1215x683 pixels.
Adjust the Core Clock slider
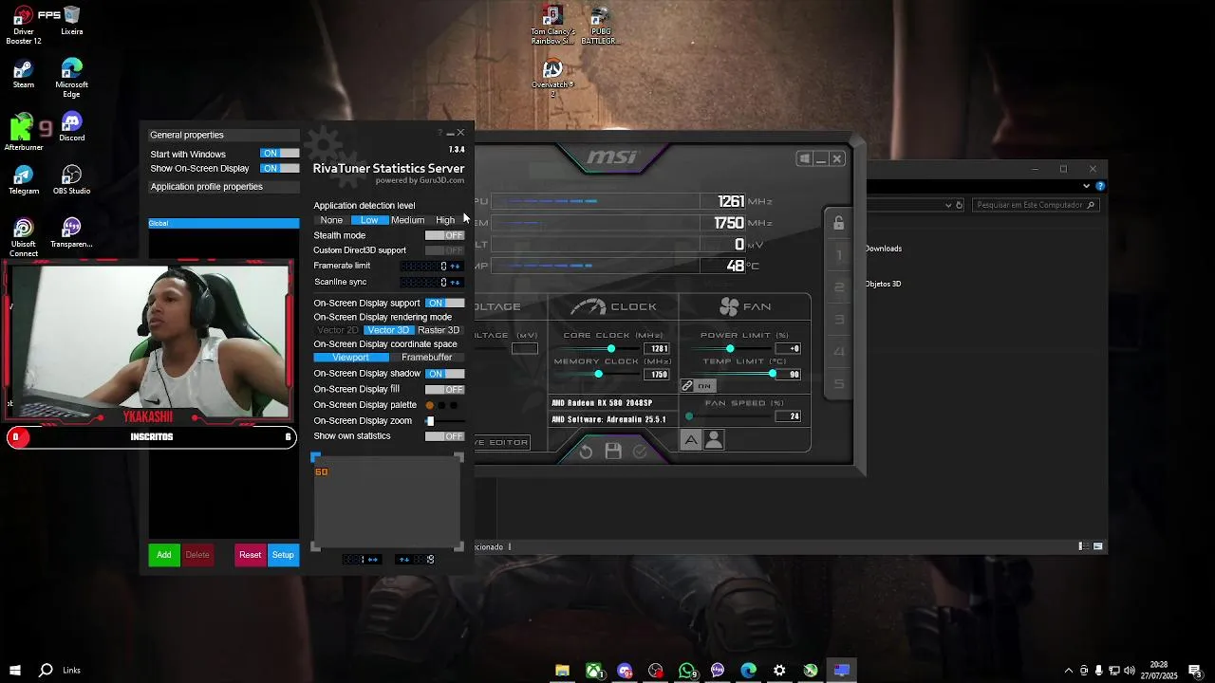point(611,349)
